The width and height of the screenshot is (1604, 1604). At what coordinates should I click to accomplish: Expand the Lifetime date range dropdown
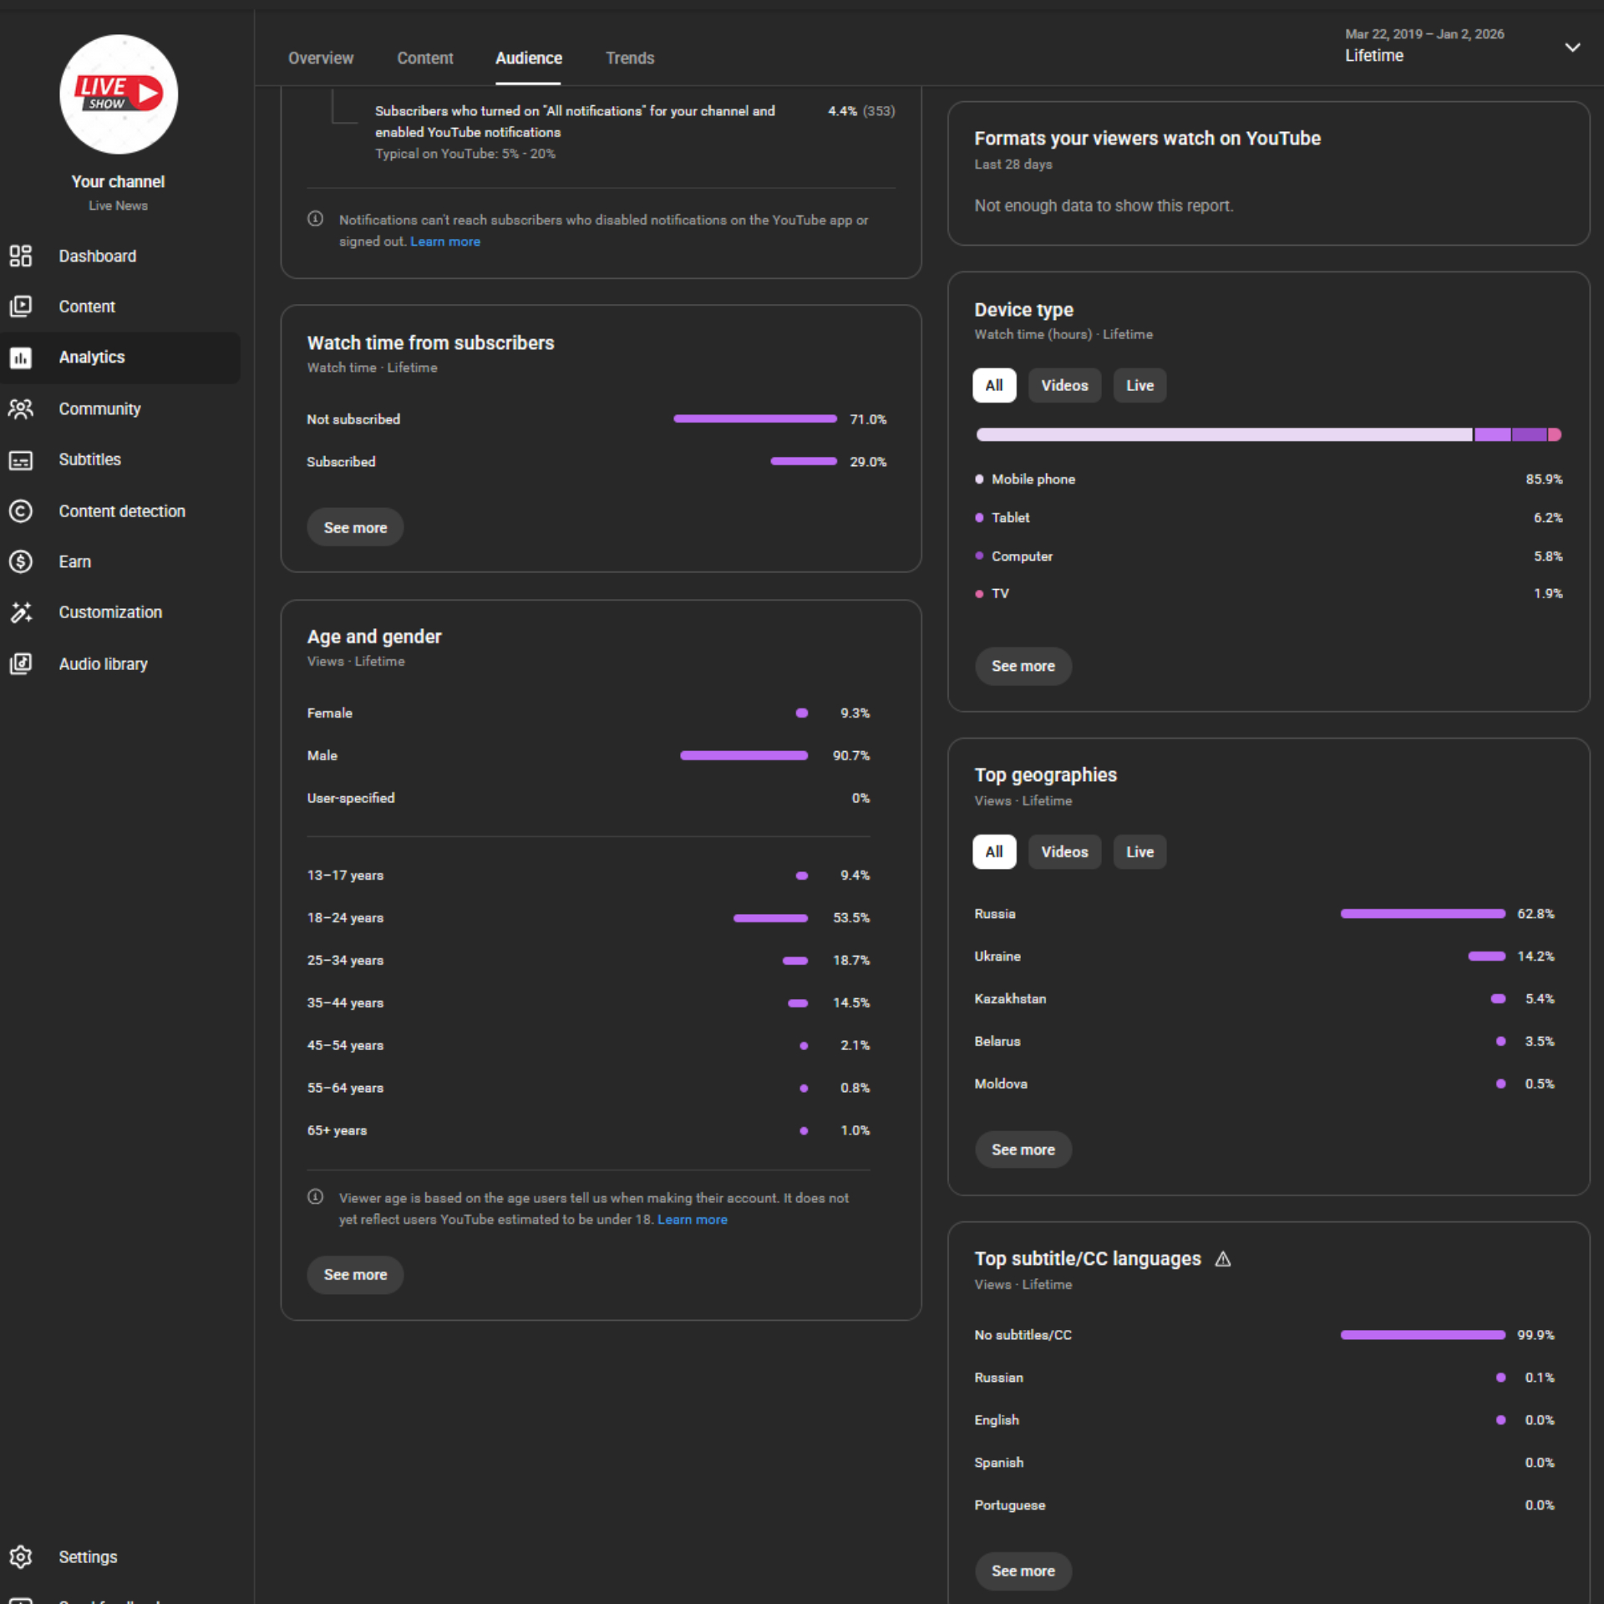pos(1572,48)
